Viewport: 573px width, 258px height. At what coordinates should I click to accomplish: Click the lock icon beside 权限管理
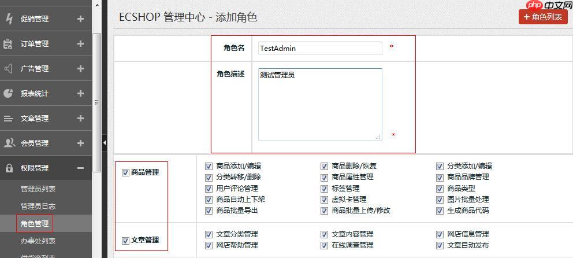[x=9, y=168]
